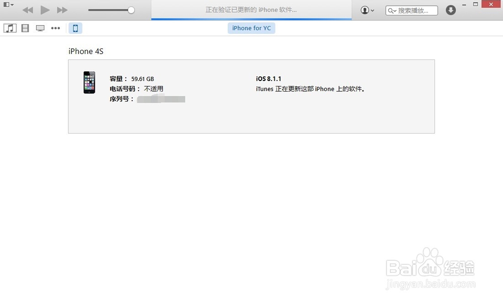Click the 'iTunes 正在更新这部 iPhone' message
Image resolution: width=503 pixels, height=301 pixels.
(x=310, y=89)
